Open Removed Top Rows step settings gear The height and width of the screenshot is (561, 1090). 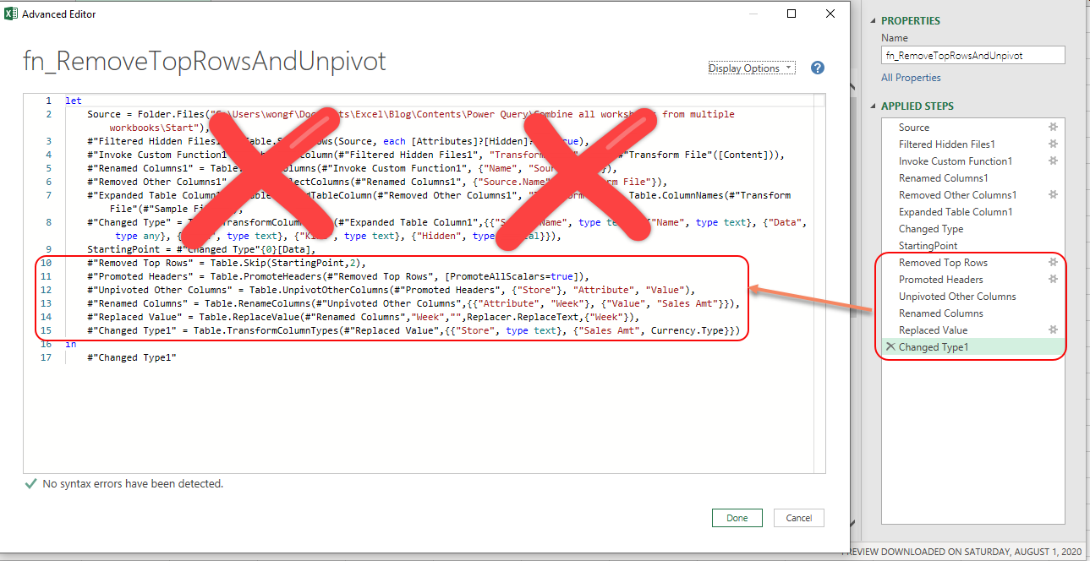[1053, 263]
